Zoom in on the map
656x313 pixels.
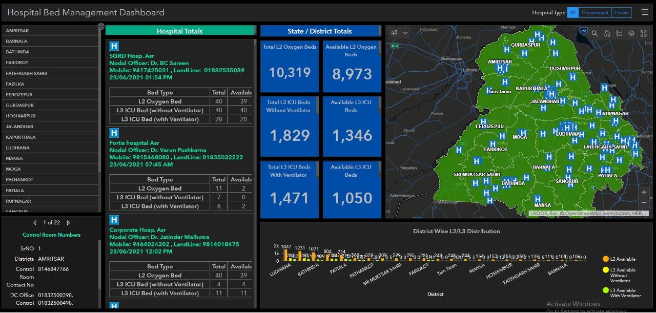(644, 193)
